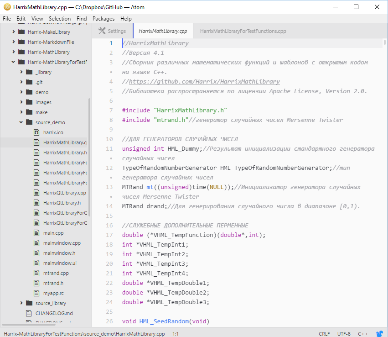Viewport: 388px width, 337px height.
Task: Open the GitHub HarrixMathLibrary link in code
Action: [x=204, y=82]
